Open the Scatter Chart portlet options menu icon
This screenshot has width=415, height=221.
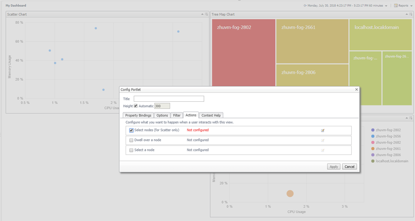[206, 14]
